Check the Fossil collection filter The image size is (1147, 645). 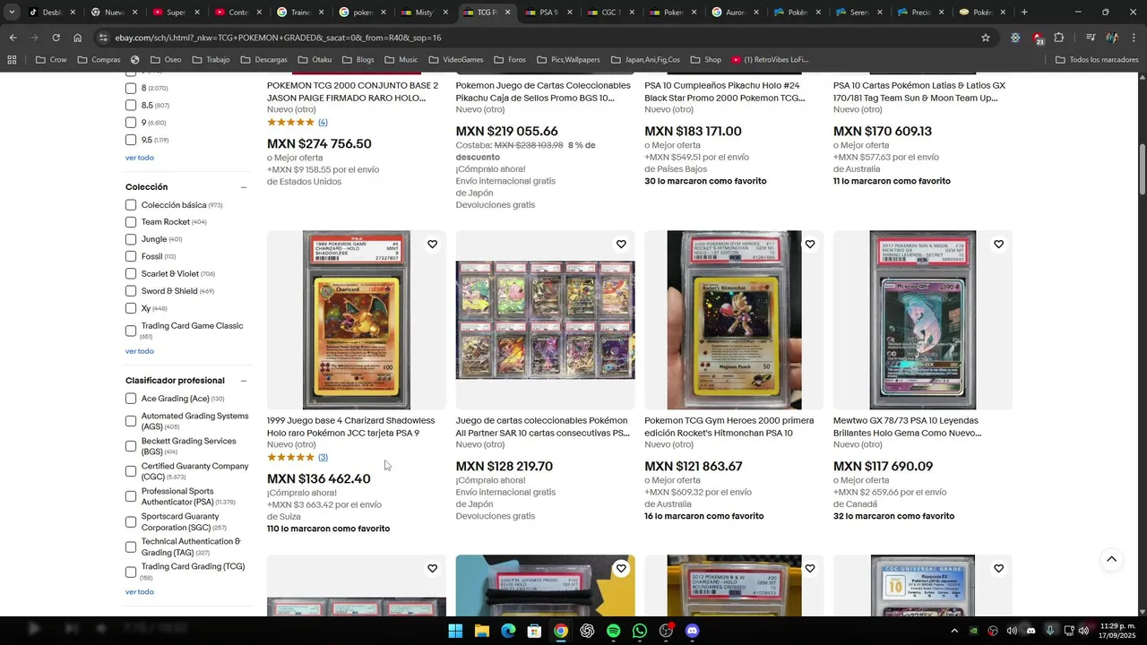click(131, 256)
